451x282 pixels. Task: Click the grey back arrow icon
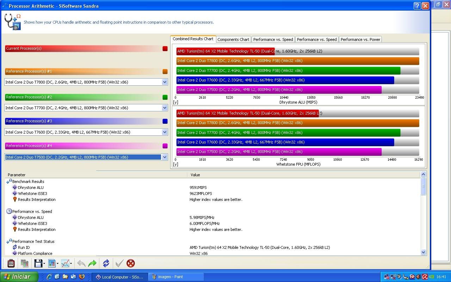click(81, 263)
